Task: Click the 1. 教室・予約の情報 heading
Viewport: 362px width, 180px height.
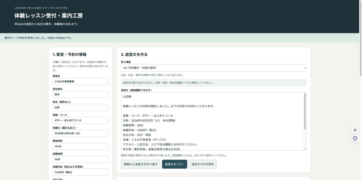Action: pos(70,55)
